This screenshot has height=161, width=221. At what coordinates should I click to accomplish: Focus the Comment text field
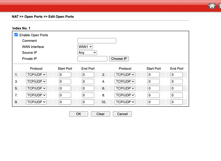pos(97,41)
